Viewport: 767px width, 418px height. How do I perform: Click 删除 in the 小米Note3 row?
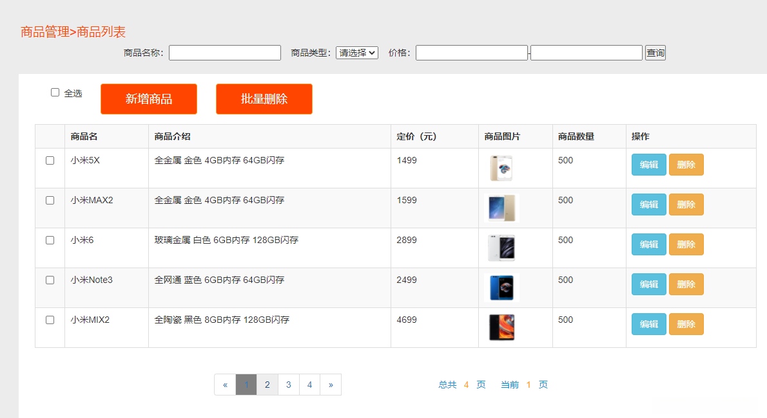[686, 284]
